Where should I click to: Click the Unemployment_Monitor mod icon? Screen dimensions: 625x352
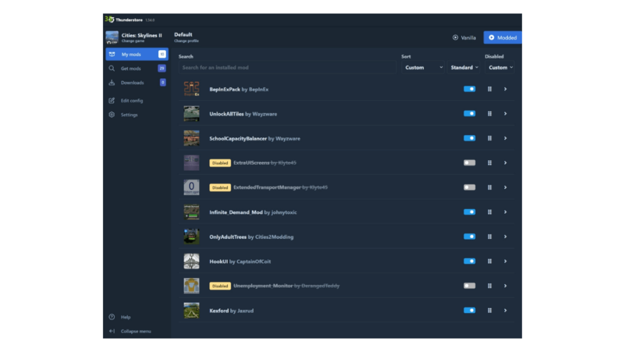[x=191, y=286]
